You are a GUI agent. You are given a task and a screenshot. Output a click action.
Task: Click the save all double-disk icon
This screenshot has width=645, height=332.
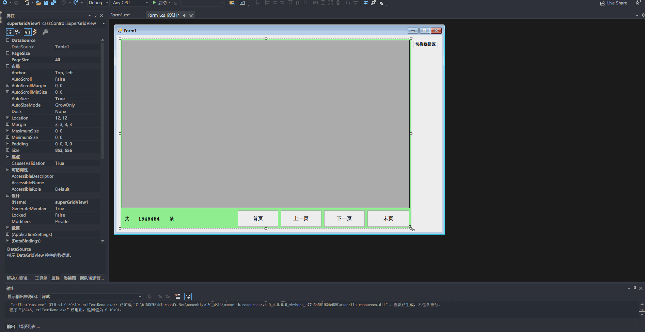(x=53, y=3)
